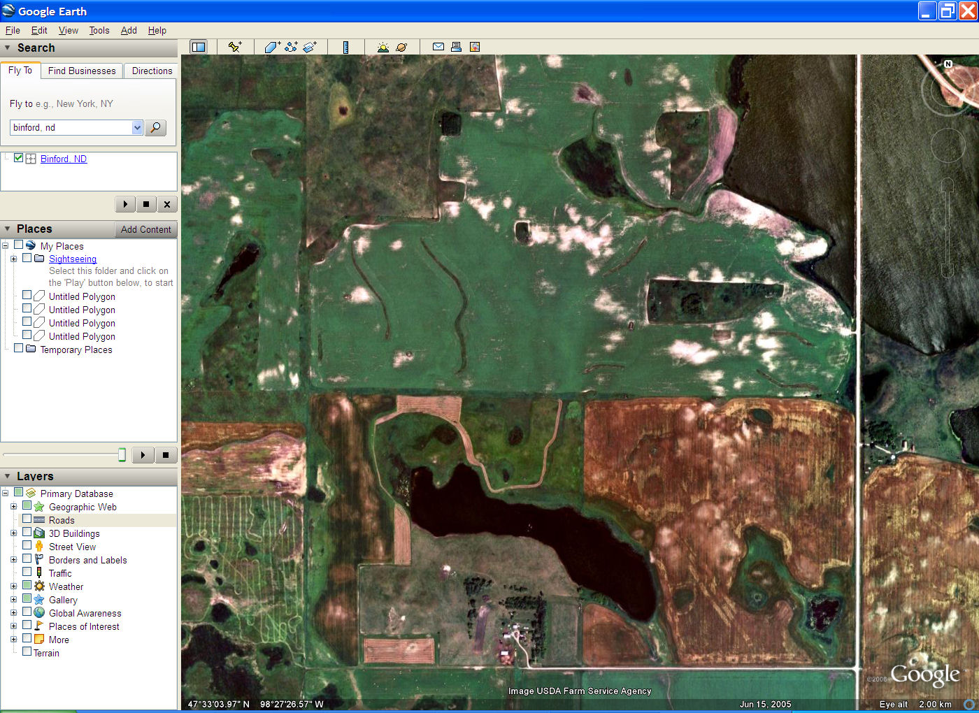979x713 pixels.
Task: Click the Places tour speed slider handle
Action: coord(122,455)
